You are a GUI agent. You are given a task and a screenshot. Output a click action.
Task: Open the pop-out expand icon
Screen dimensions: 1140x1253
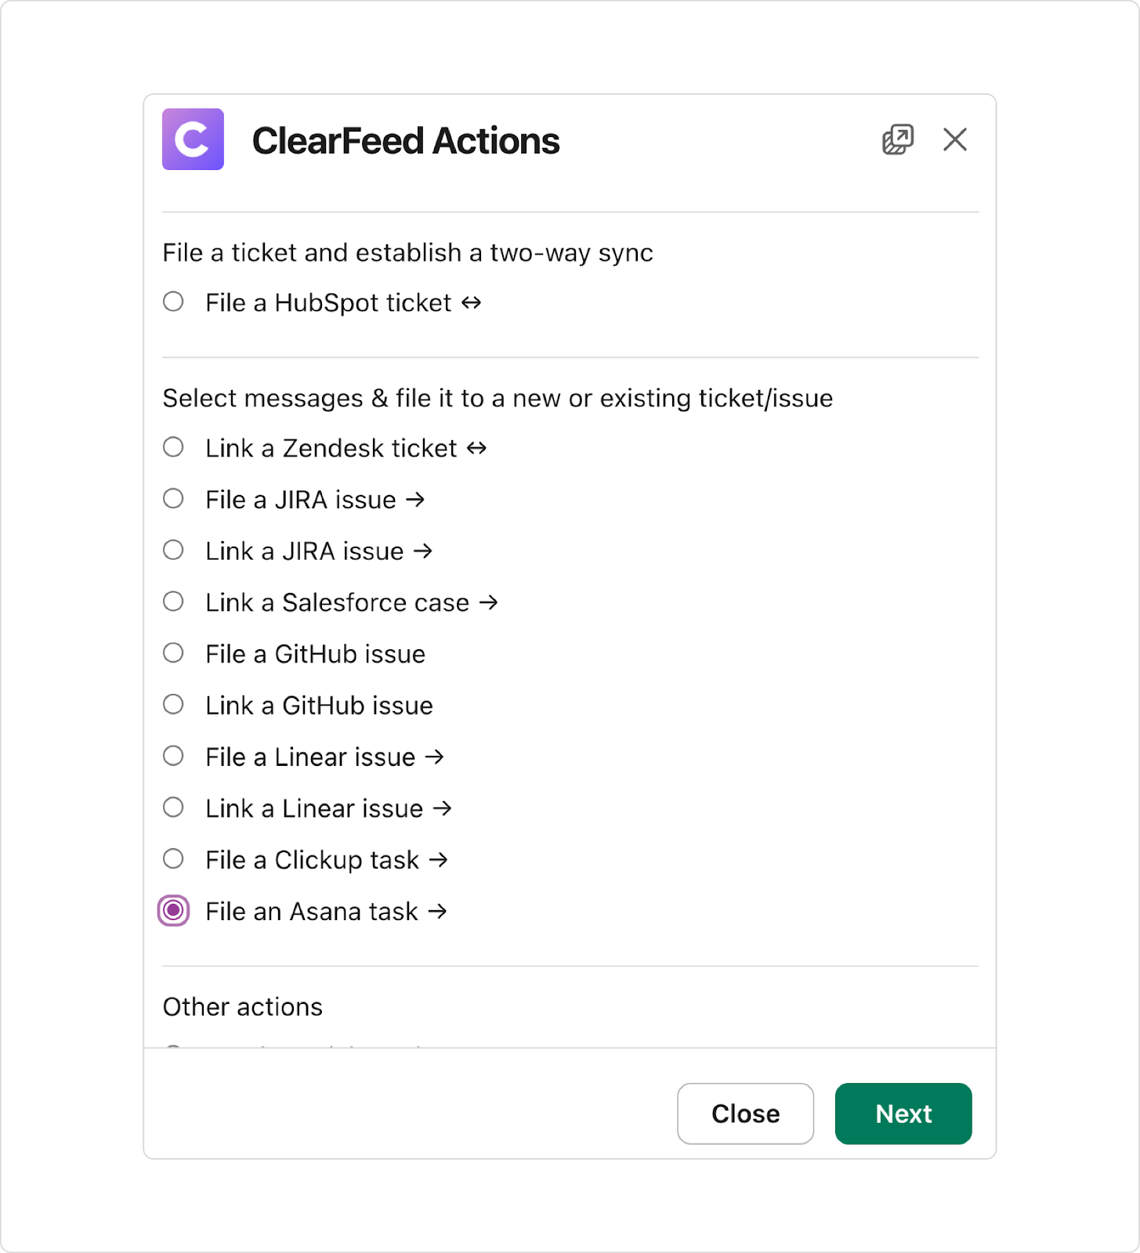(x=896, y=139)
